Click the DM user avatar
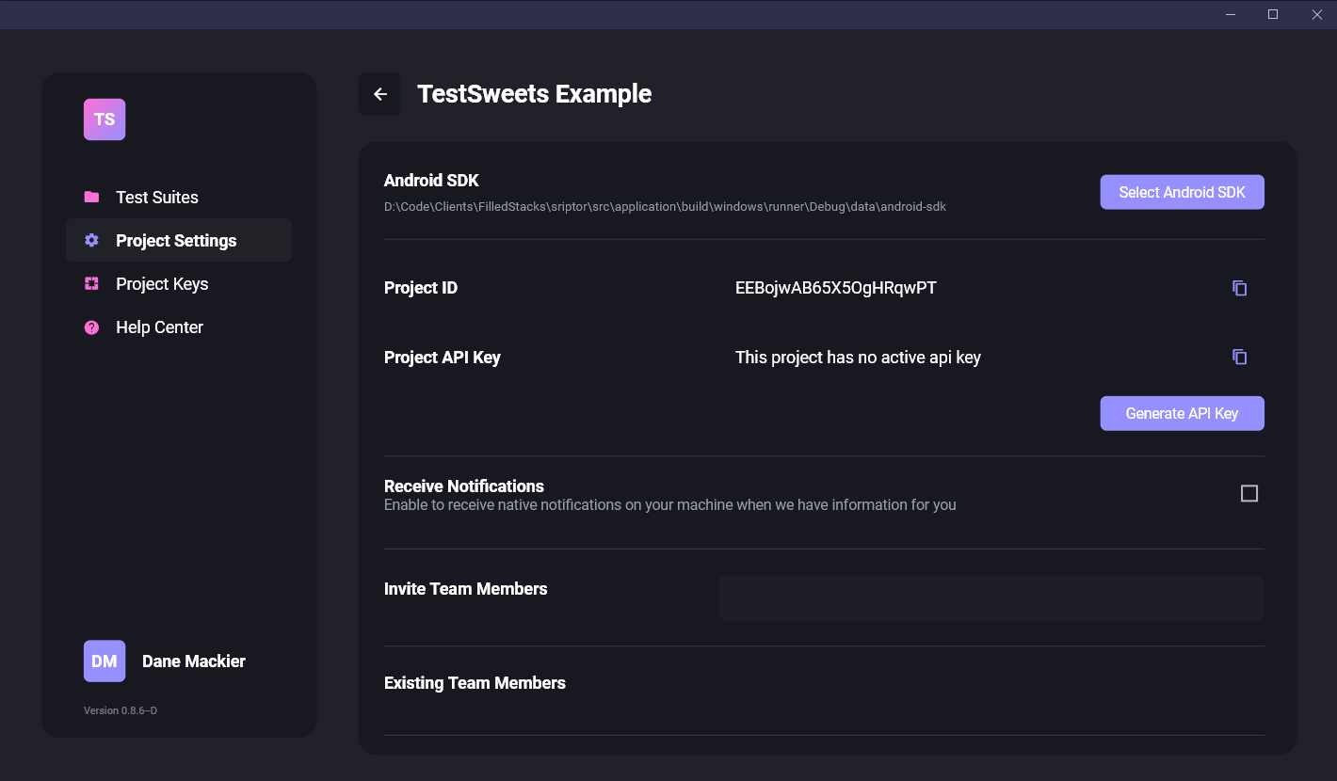The height and width of the screenshot is (781, 1337). coord(105,661)
